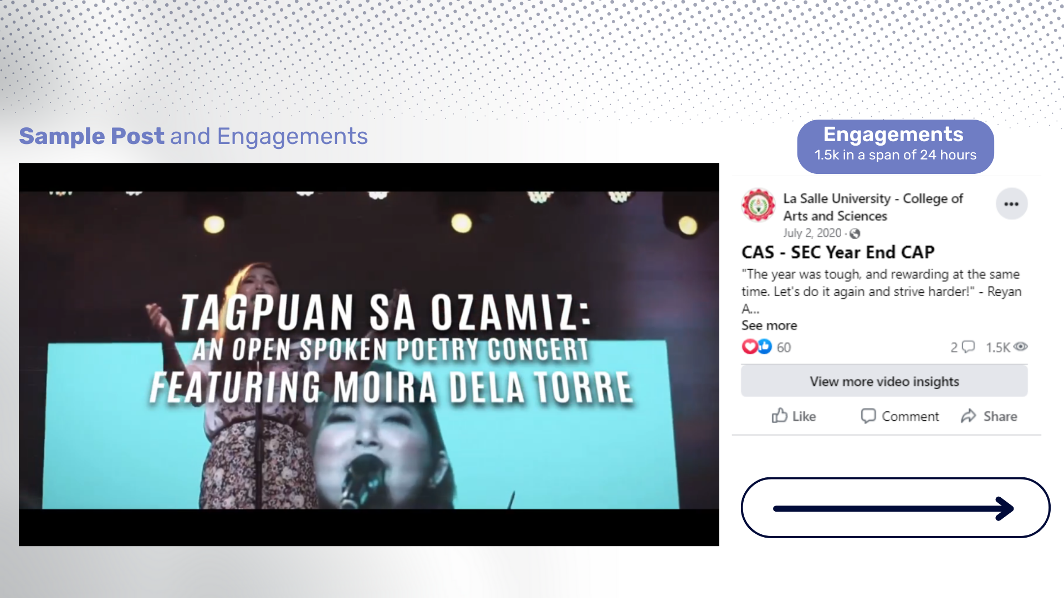This screenshot has height=598, width=1064.
Task: Click the 60 reactions count
Action: [x=784, y=348]
